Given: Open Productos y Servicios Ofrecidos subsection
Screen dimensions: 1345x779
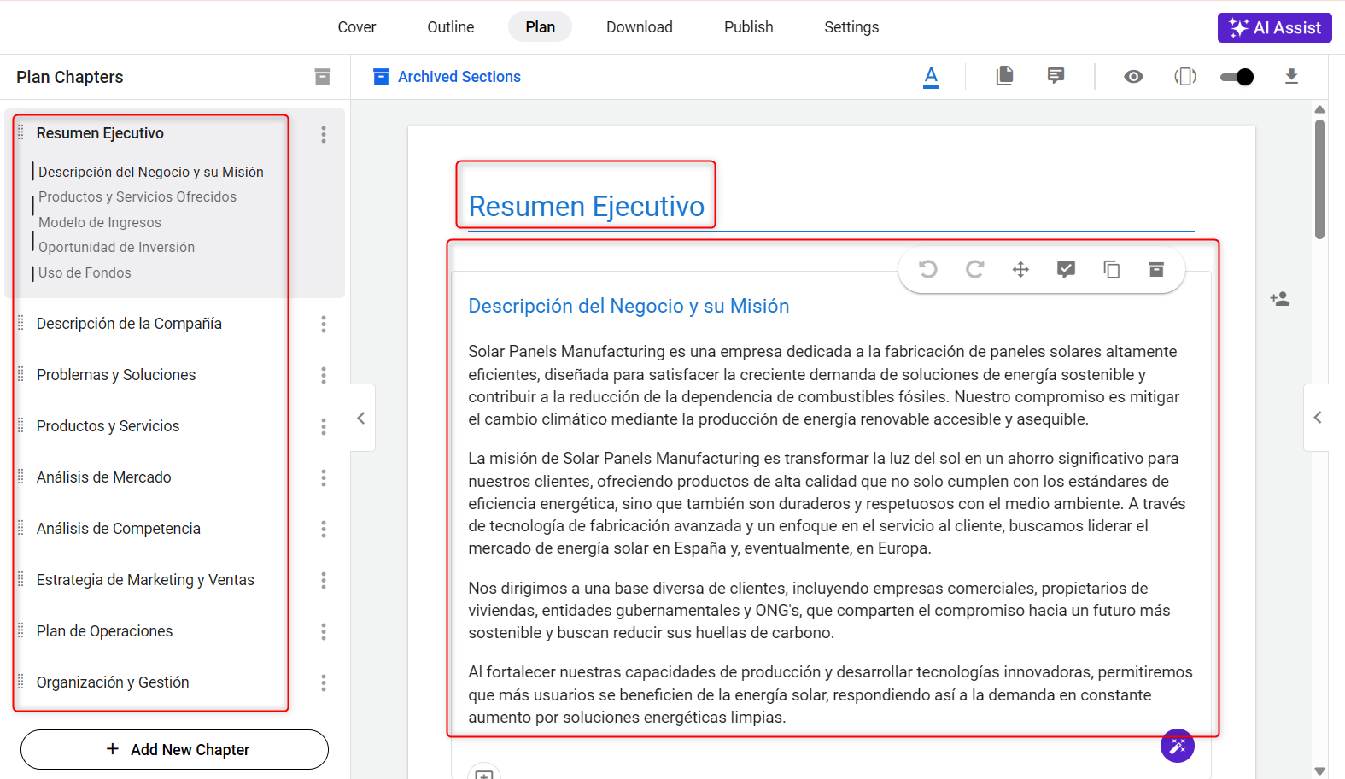Looking at the screenshot, I should [137, 196].
